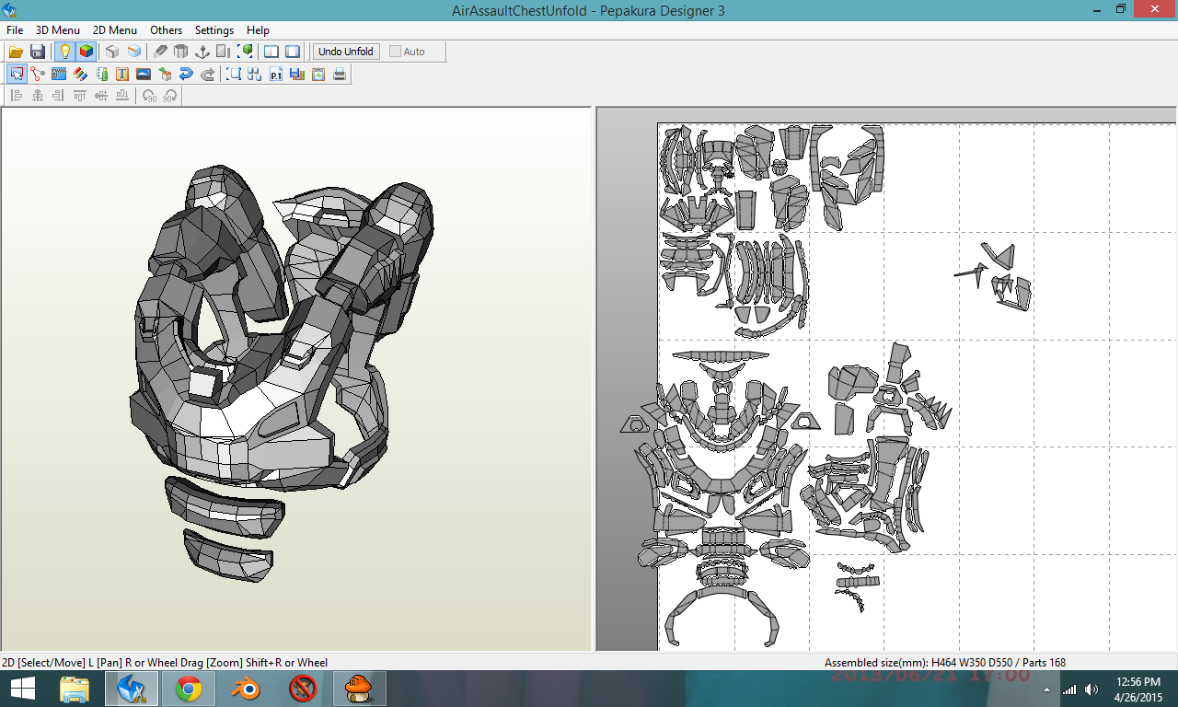Toggle the colored cube texture display

(86, 52)
